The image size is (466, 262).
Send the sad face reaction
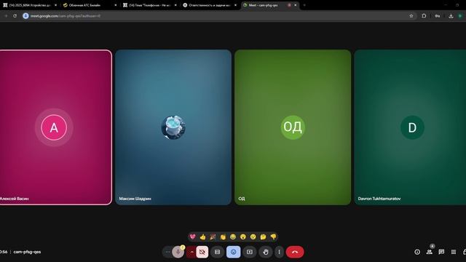tap(253, 237)
